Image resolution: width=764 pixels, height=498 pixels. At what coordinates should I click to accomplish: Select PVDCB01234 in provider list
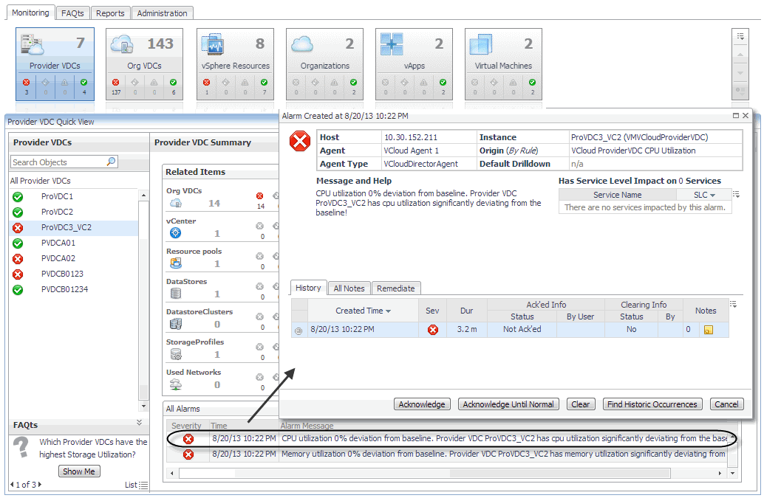[x=74, y=289]
